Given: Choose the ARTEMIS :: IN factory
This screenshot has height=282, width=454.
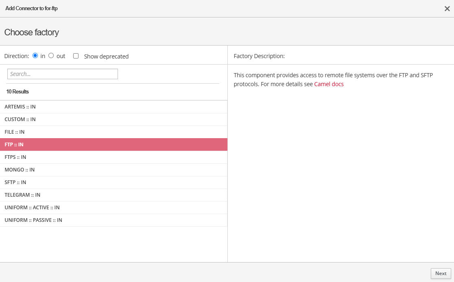Looking at the screenshot, I should (x=20, y=107).
